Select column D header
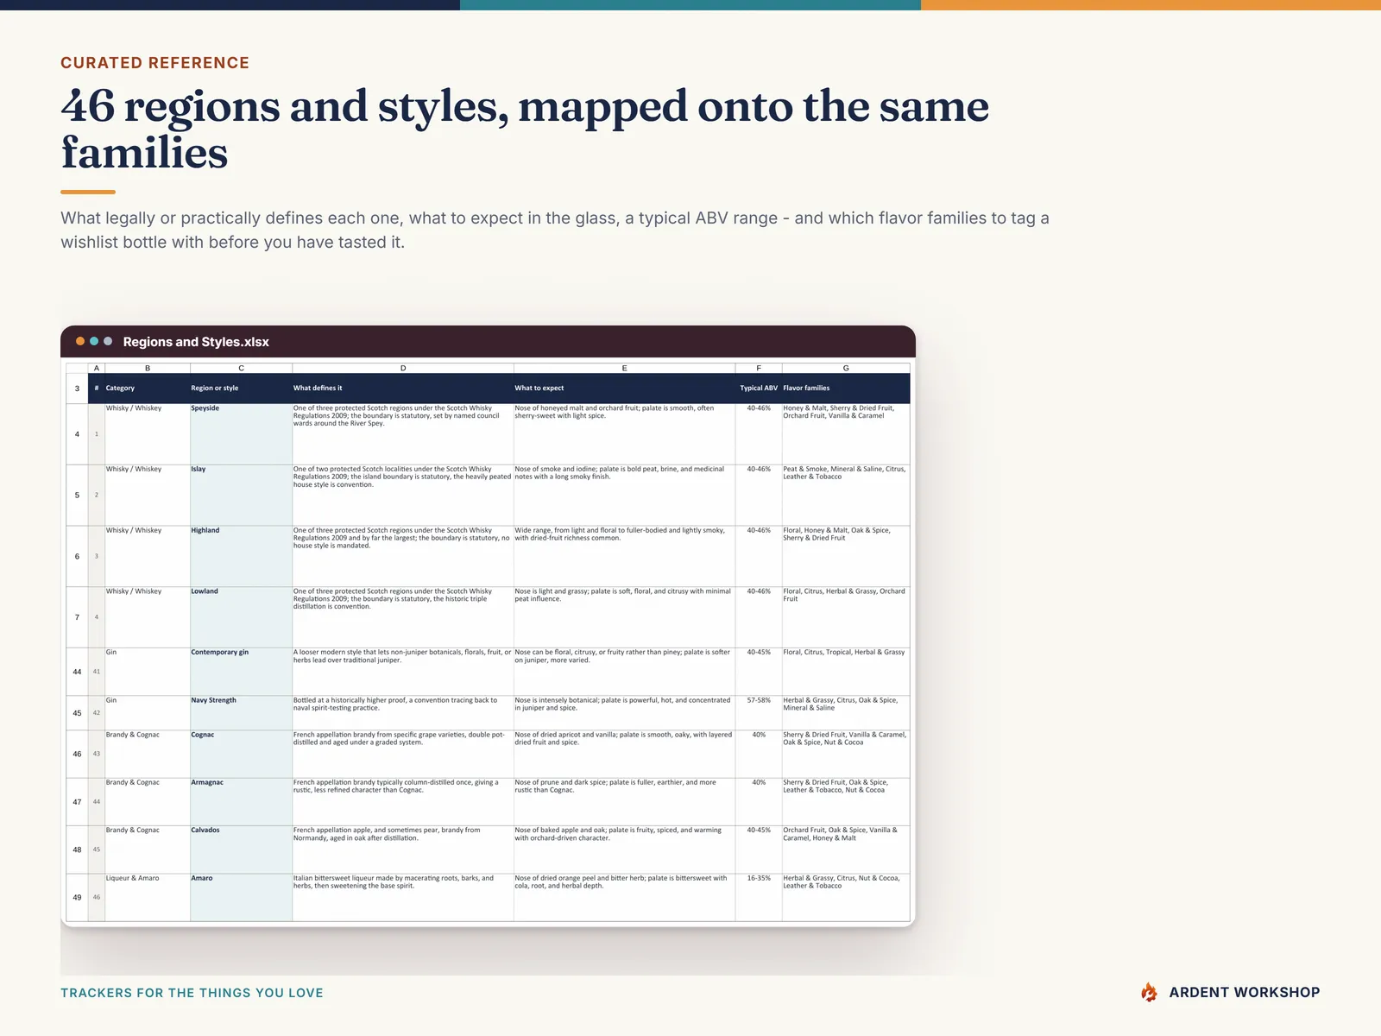Screen dimensions: 1381x1036 point(403,368)
